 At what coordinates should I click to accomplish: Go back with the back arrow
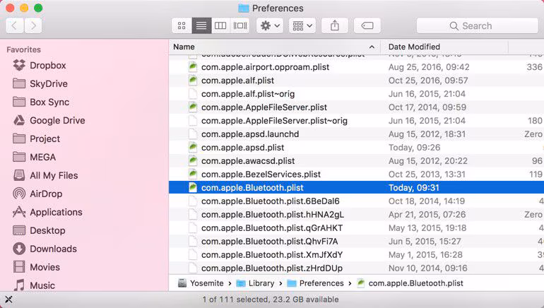click(15, 25)
